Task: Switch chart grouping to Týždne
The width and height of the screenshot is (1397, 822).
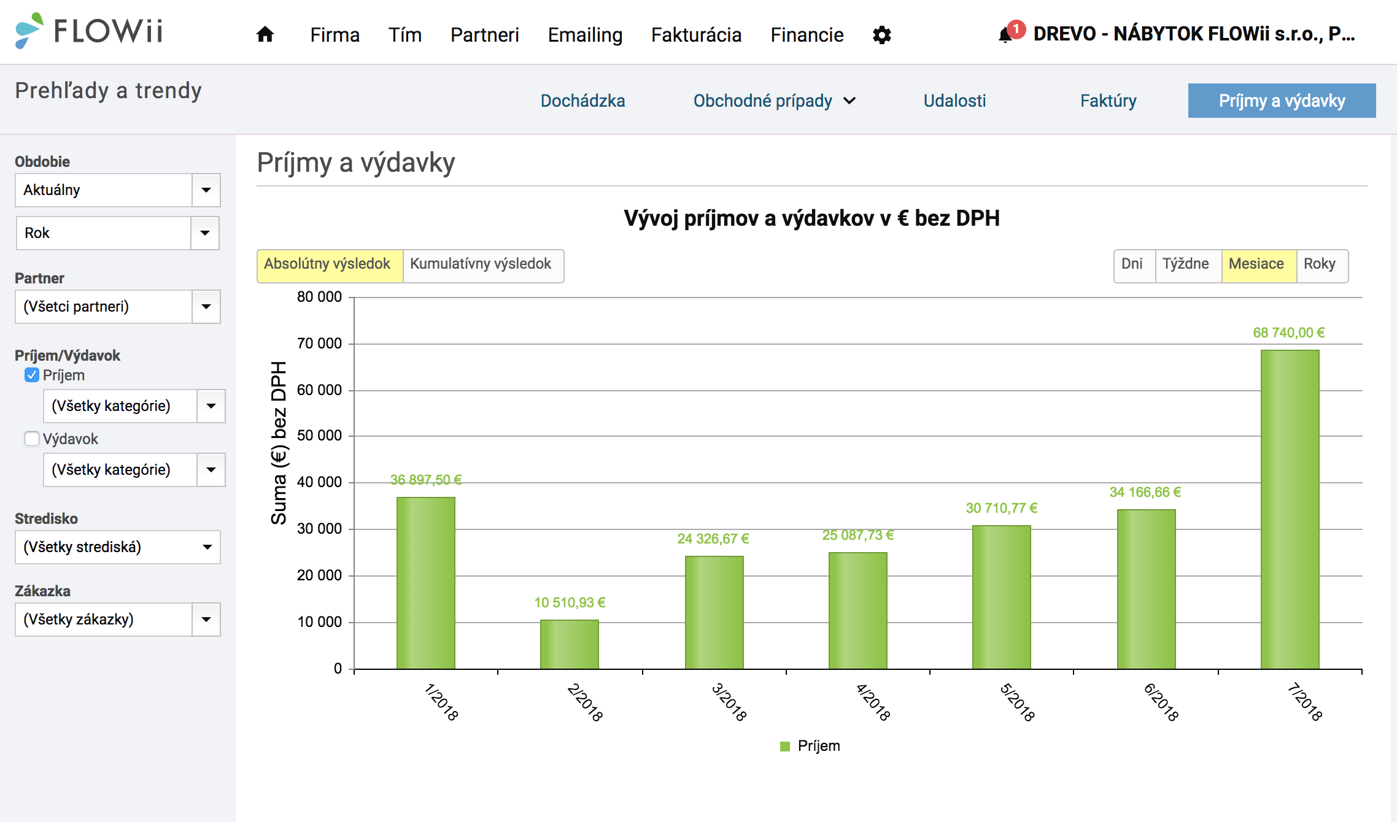Action: 1188,266
